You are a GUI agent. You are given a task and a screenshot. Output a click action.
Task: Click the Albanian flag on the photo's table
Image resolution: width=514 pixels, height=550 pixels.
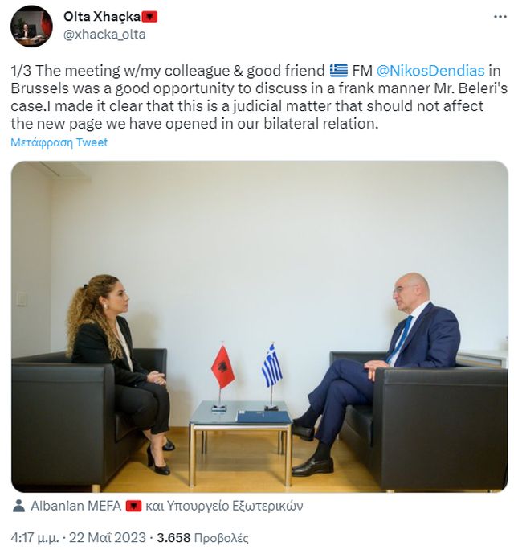(x=222, y=367)
